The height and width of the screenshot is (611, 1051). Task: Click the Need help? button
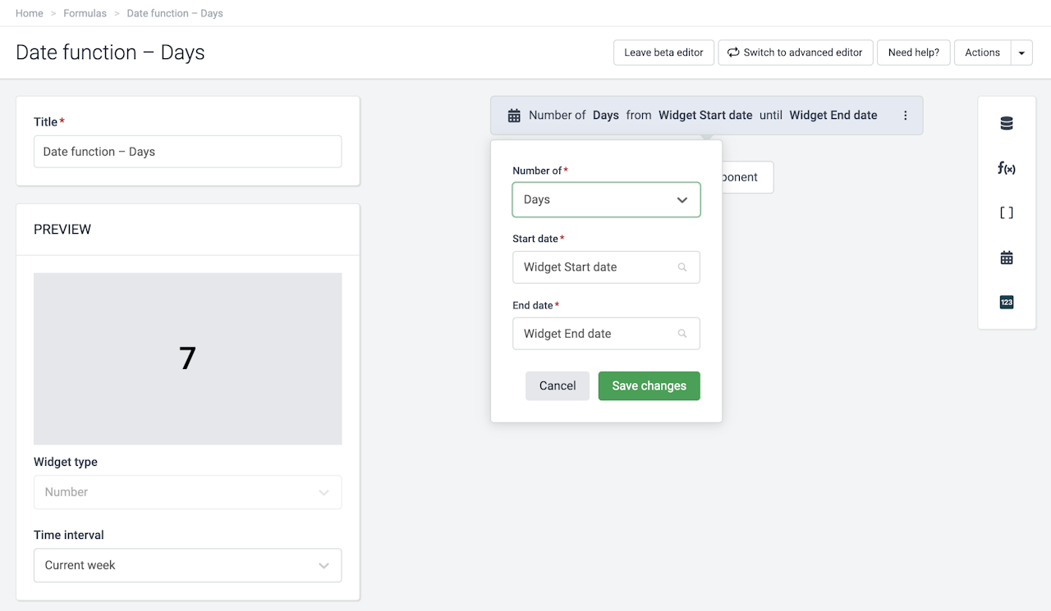[x=913, y=52]
